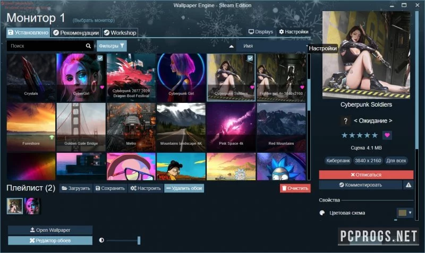Click the Open Wallpaper button
The width and height of the screenshot is (425, 253).
click(x=50, y=230)
